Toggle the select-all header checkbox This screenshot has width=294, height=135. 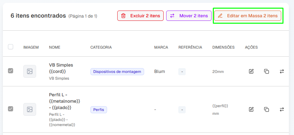coord(11,47)
